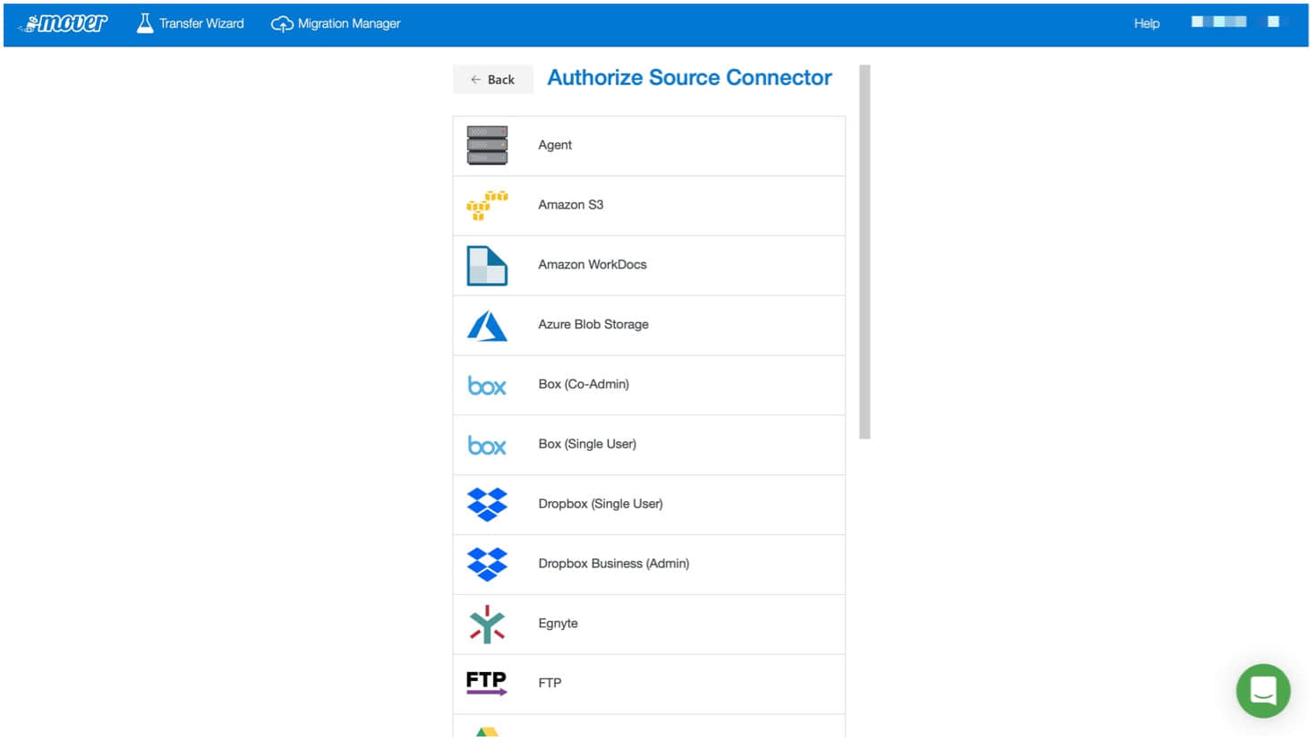The height and width of the screenshot is (741, 1314).
Task: Select the Egnyte icon
Action: [x=487, y=624]
